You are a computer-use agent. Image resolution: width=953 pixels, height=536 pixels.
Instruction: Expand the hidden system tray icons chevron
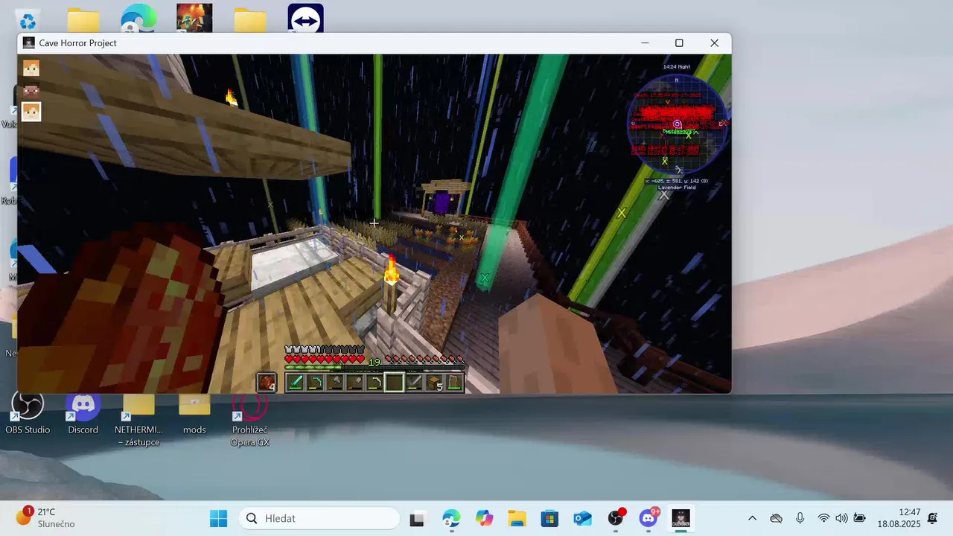(752, 518)
